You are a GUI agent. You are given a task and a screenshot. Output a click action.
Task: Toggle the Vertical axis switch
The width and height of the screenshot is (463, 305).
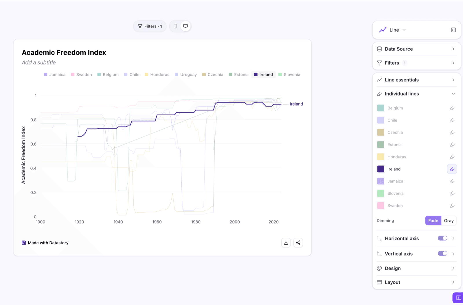point(442,254)
